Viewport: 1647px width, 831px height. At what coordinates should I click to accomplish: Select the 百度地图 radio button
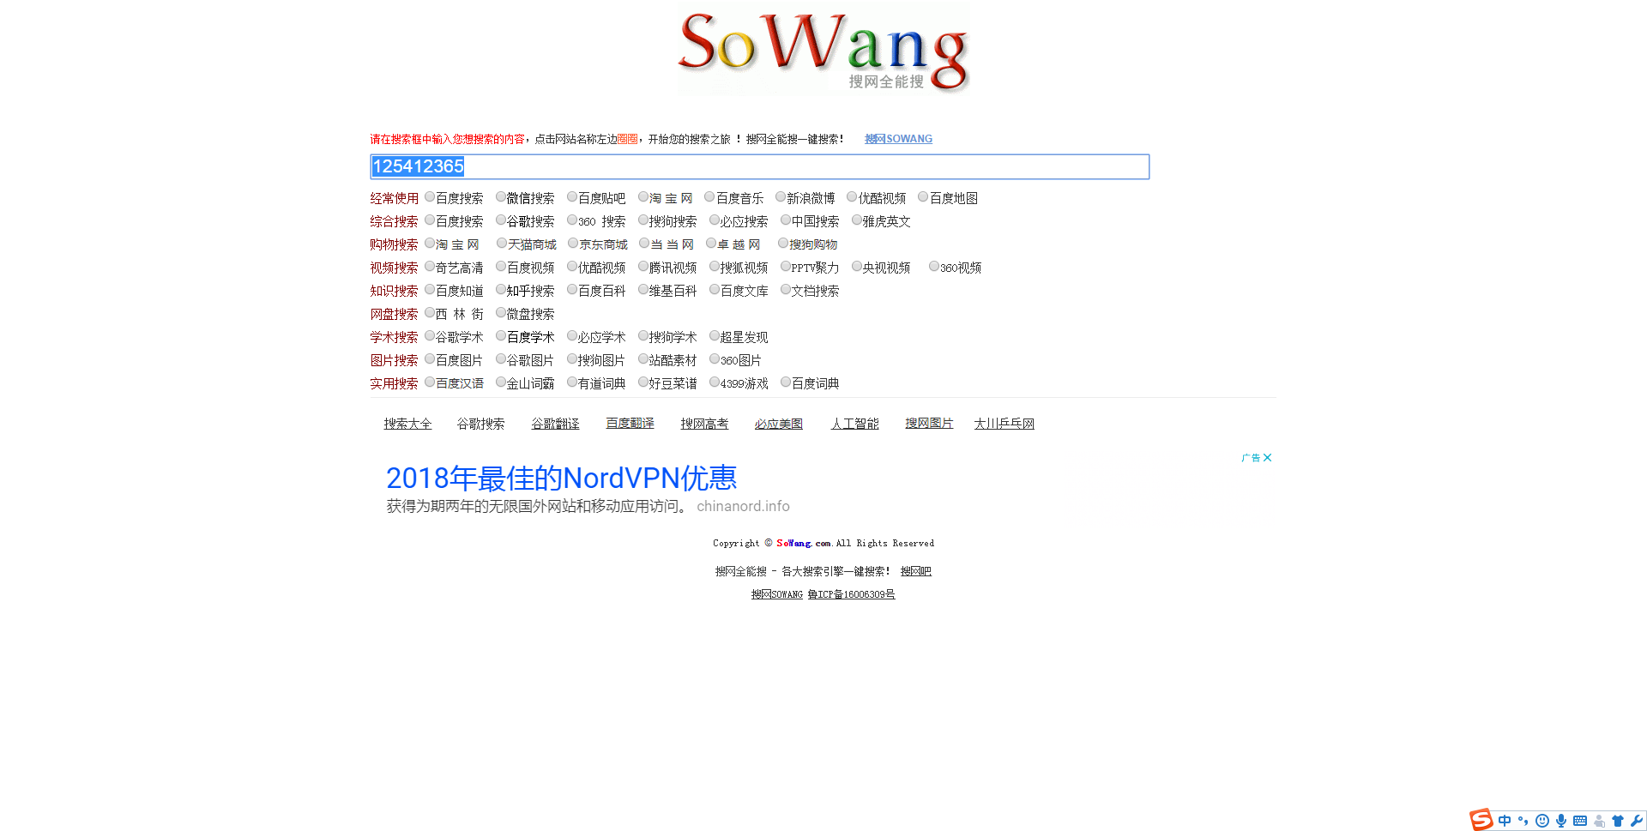click(923, 197)
